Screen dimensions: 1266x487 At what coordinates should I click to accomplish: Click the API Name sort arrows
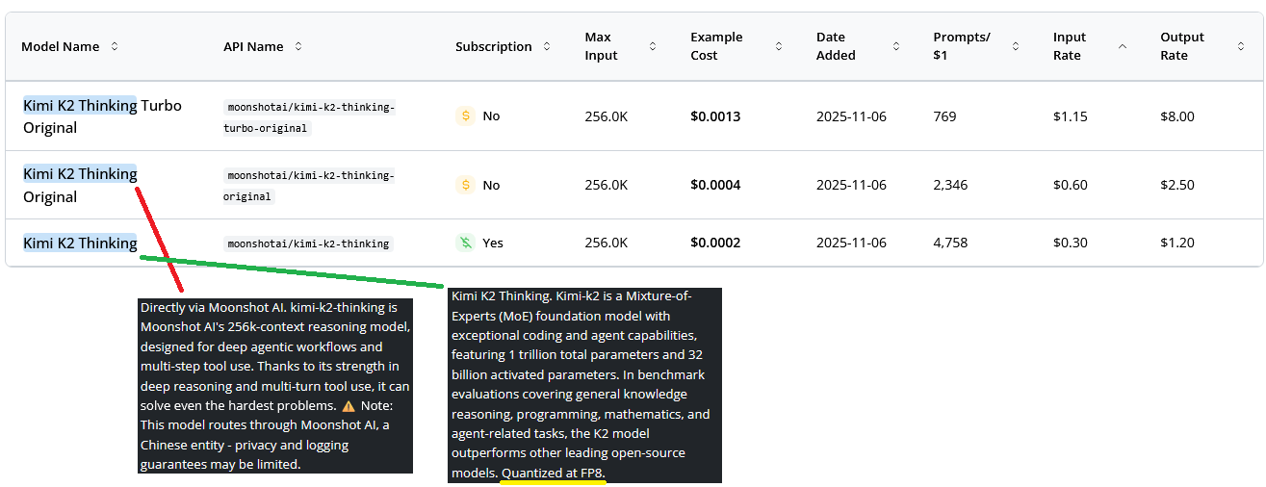point(298,46)
